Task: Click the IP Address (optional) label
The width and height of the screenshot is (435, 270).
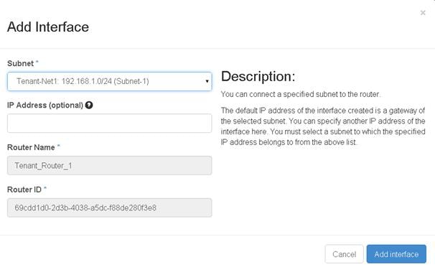Action: tap(45, 106)
